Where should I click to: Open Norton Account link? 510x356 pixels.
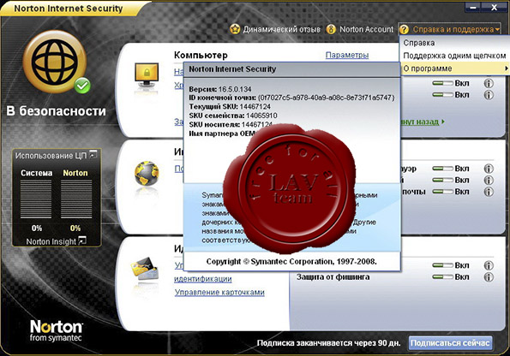366,30
